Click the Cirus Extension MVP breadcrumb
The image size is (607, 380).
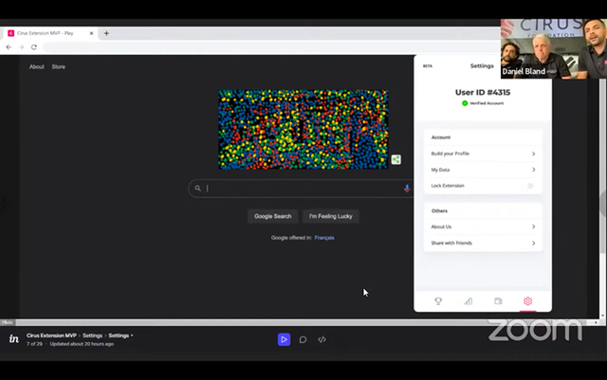(x=51, y=335)
